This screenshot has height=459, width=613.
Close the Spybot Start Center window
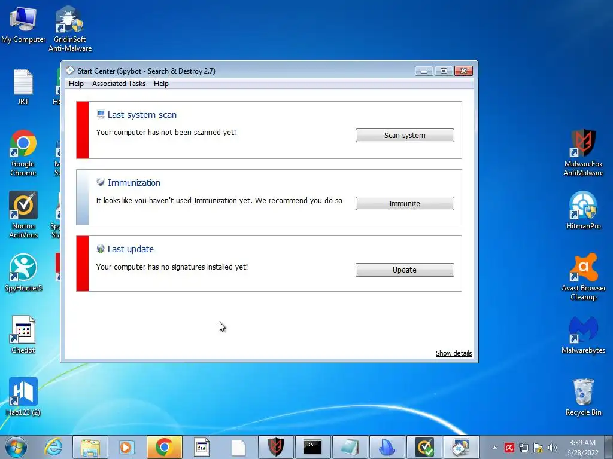[x=464, y=71]
